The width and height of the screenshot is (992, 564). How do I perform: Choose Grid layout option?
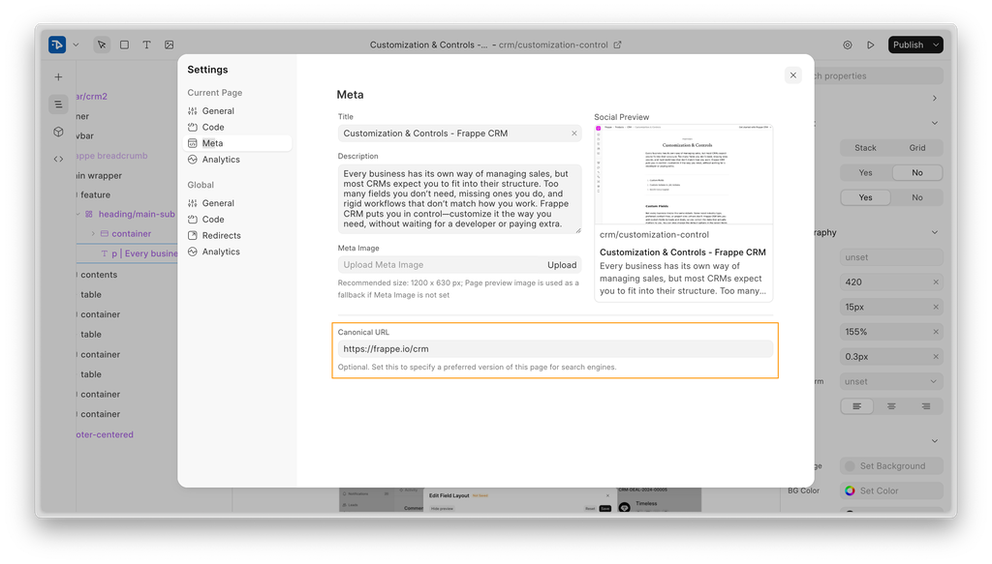(917, 148)
